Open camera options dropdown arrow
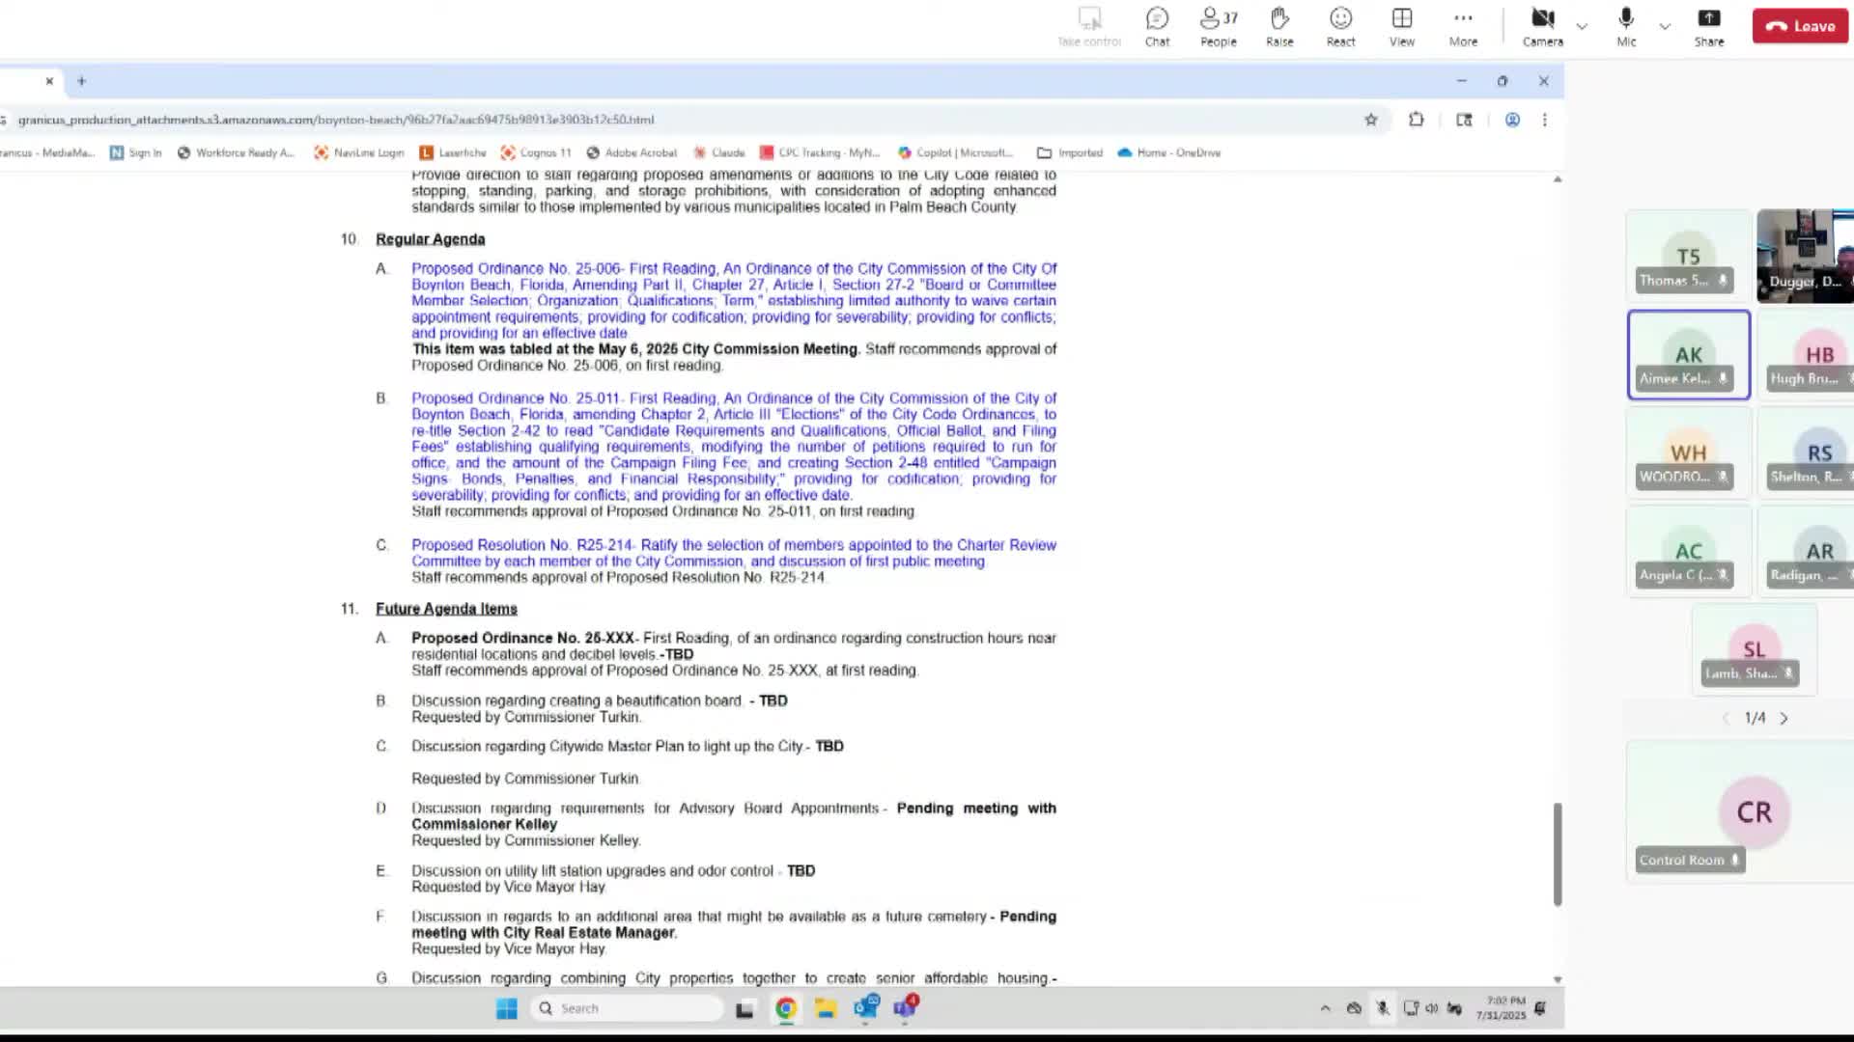This screenshot has width=1854, height=1042. point(1582,27)
